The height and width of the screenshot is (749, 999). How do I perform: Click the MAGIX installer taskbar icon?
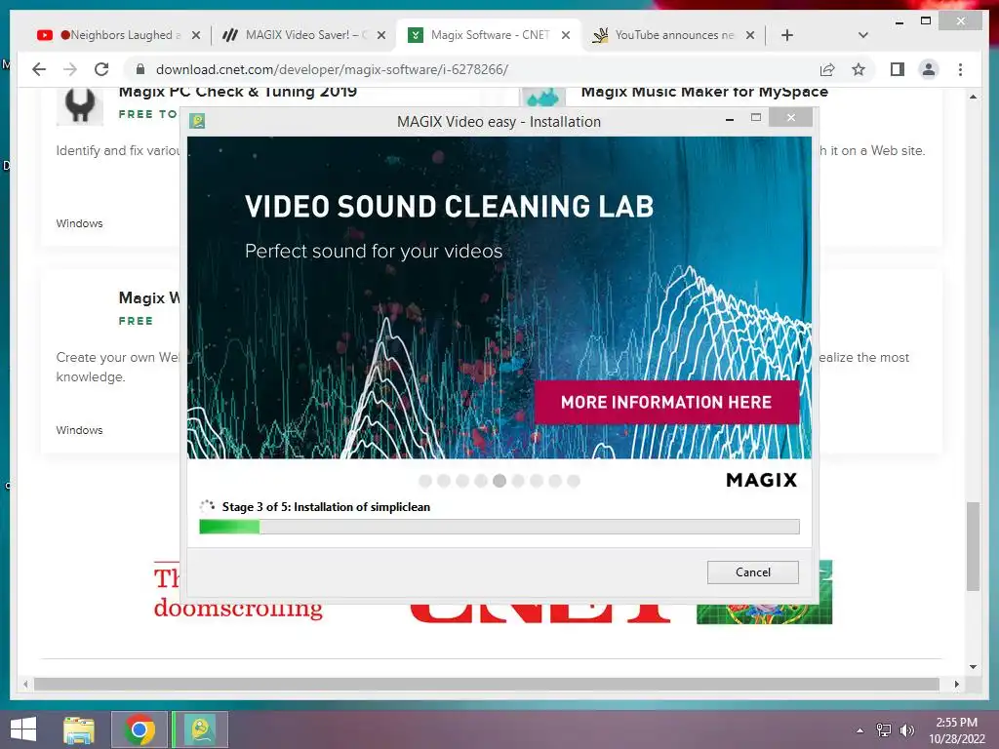click(x=201, y=729)
